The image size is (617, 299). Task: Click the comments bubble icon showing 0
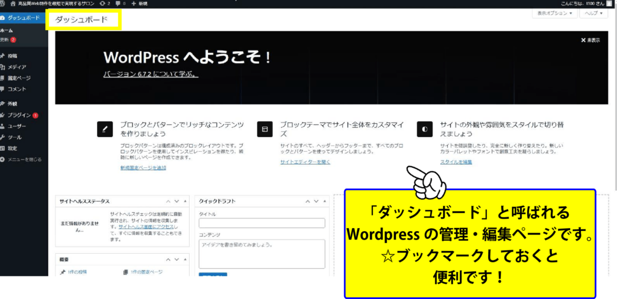click(121, 3)
